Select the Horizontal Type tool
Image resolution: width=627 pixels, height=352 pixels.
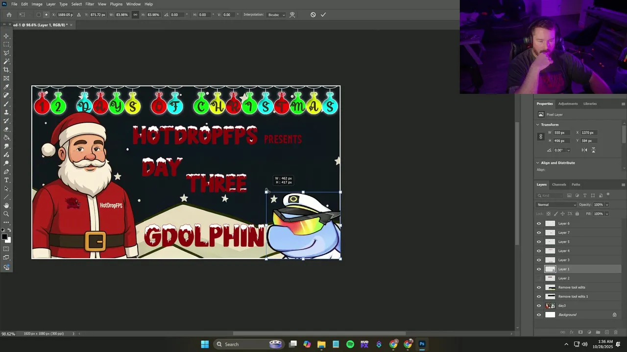(x=6, y=180)
